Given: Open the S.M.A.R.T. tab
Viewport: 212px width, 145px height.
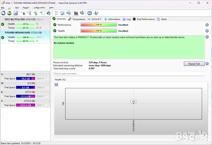Looking at the screenshot, I should pos(95,19).
